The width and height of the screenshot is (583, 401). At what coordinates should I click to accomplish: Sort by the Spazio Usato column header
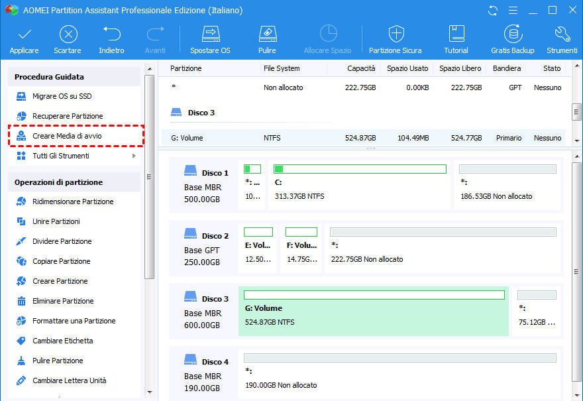[407, 68]
